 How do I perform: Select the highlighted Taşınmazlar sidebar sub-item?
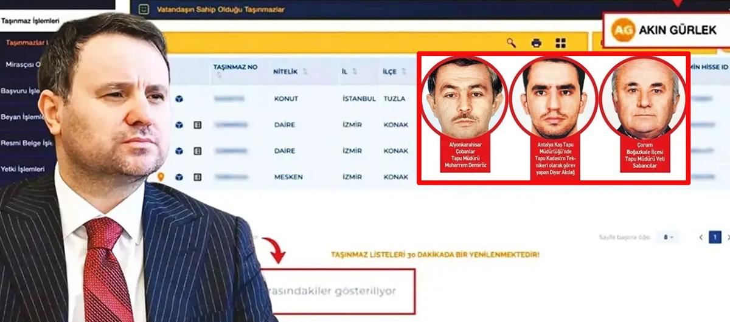(x=28, y=43)
